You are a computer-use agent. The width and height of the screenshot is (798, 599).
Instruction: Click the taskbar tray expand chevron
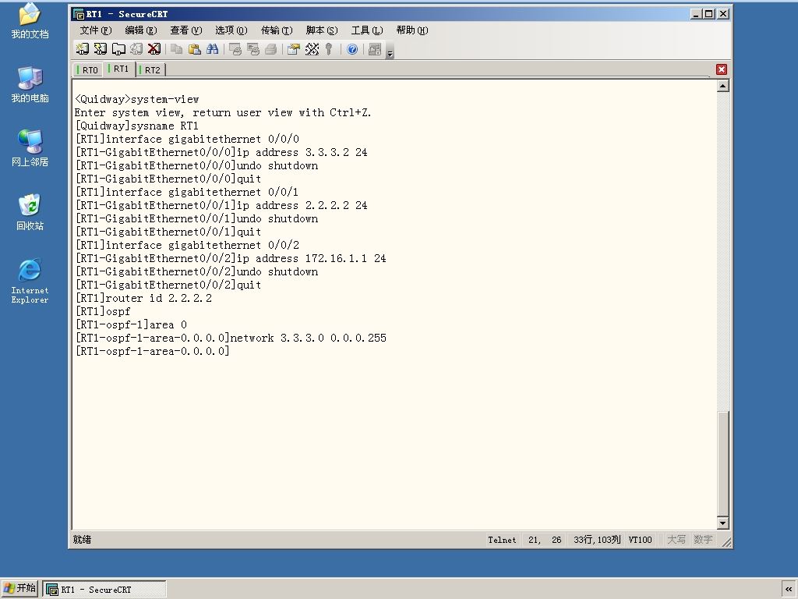pyautogui.click(x=789, y=590)
